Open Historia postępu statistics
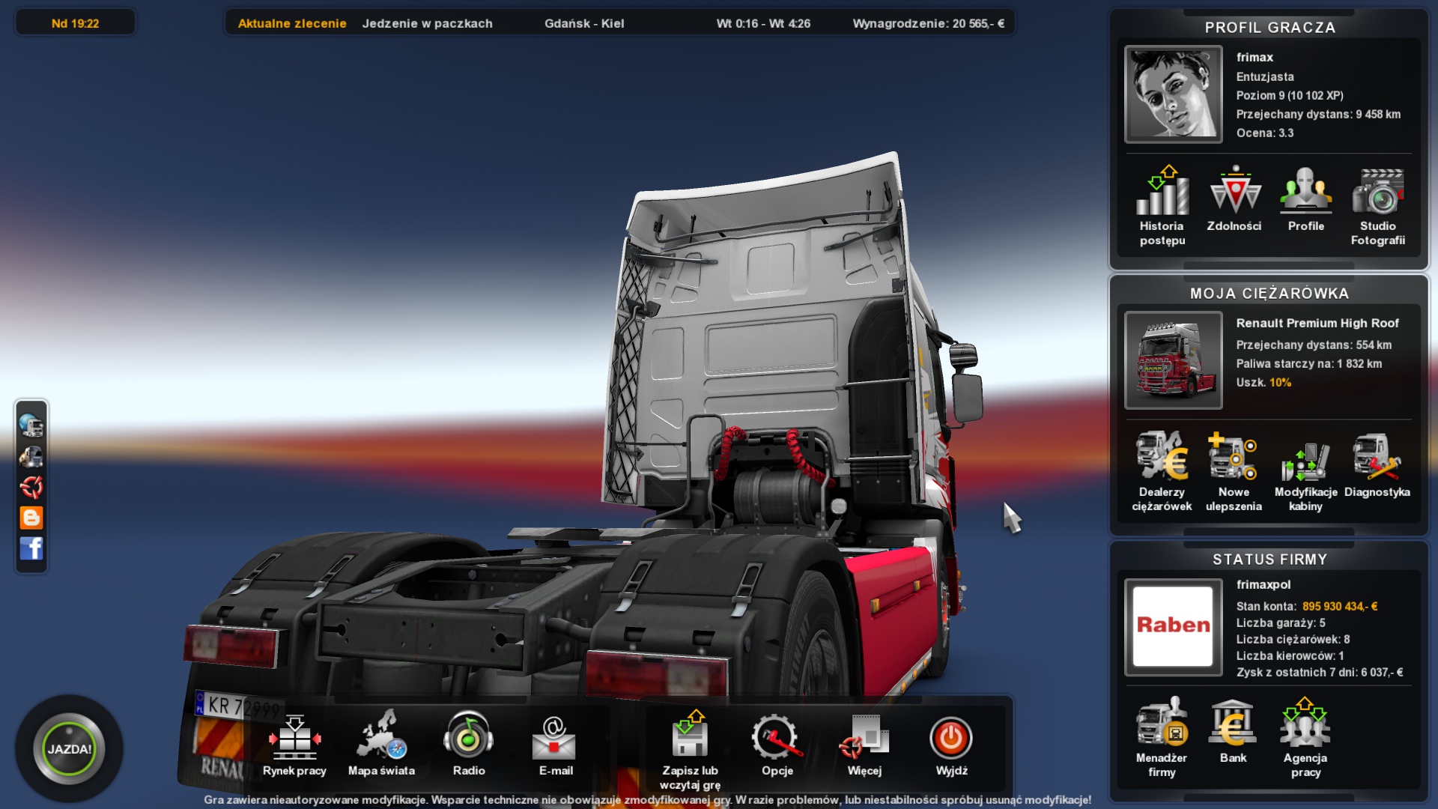Image resolution: width=1438 pixels, height=809 pixels. 1162,193
